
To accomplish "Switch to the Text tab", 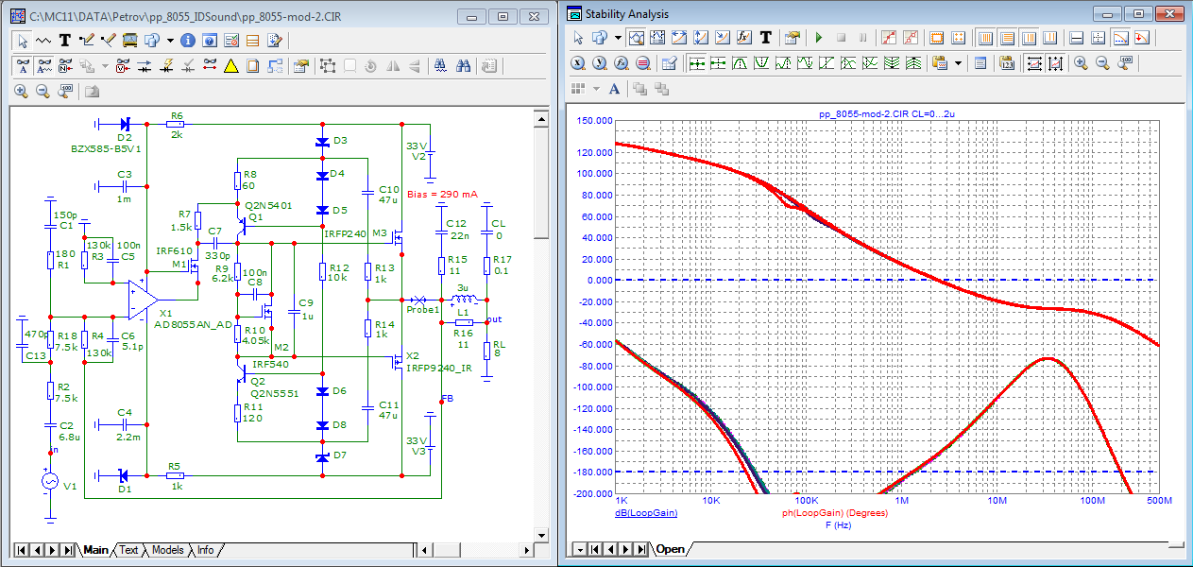I will tap(128, 550).
